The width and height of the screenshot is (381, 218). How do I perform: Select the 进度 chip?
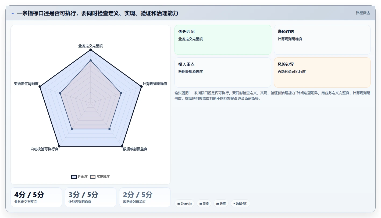pyautogui.click(x=221, y=204)
